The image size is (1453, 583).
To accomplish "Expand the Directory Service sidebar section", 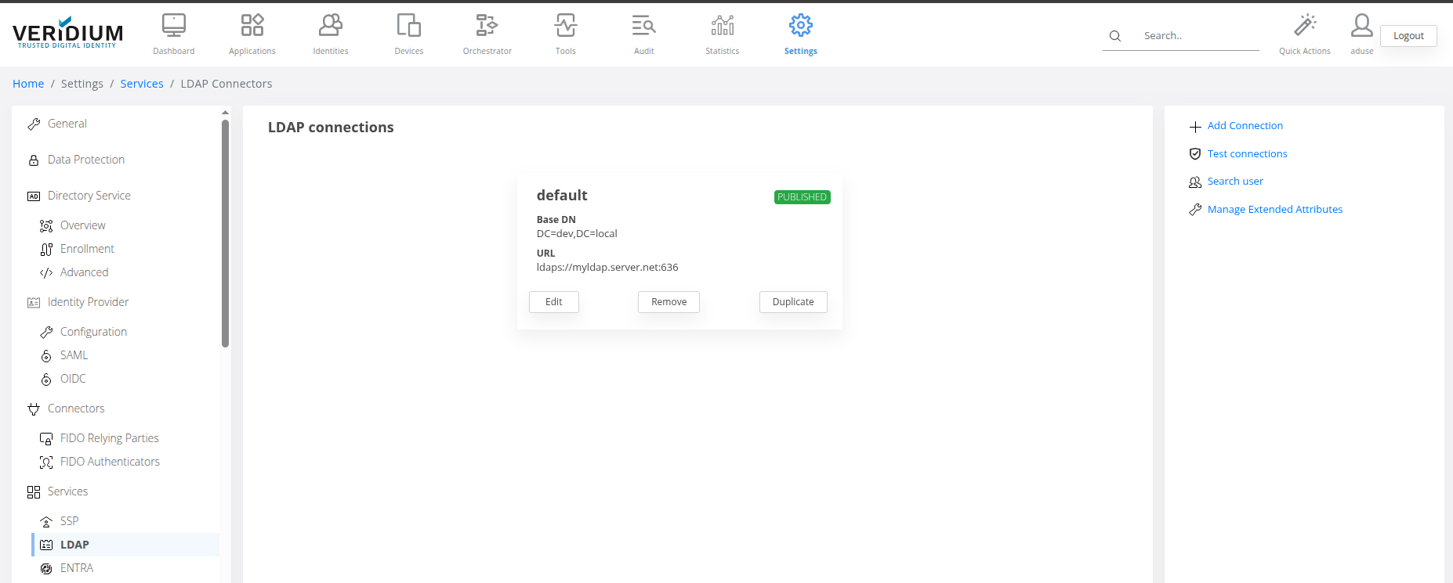I will point(89,196).
